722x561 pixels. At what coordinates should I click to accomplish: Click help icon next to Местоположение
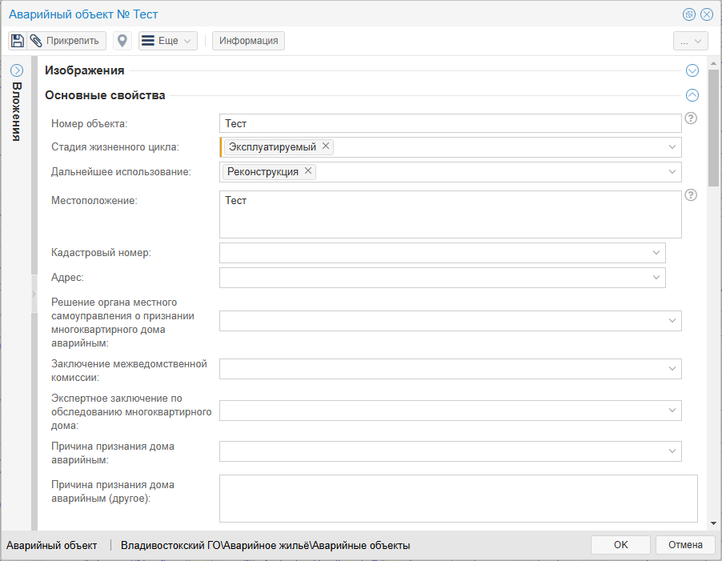692,194
